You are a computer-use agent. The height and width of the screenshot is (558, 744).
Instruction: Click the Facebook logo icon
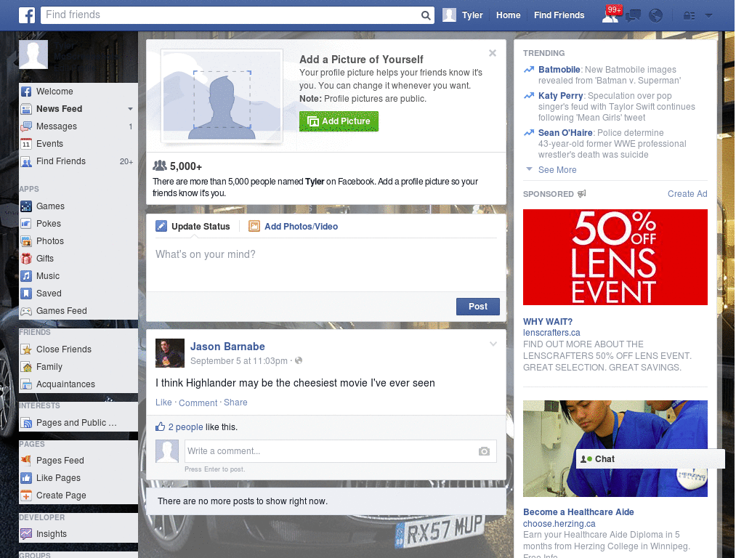pyautogui.click(x=27, y=15)
